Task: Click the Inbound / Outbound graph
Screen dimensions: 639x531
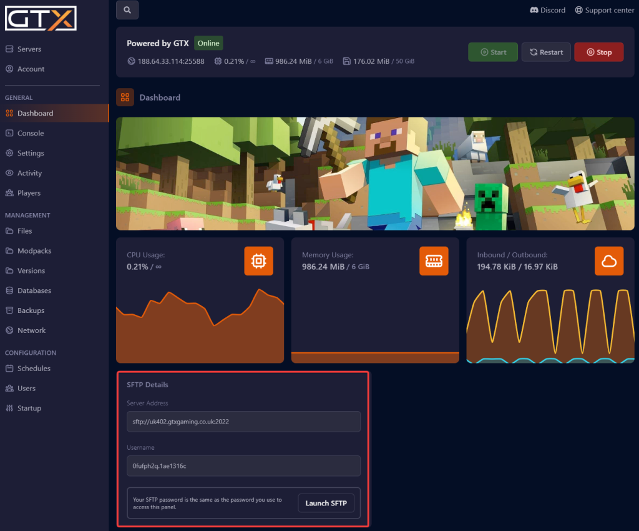Action: [x=550, y=325]
